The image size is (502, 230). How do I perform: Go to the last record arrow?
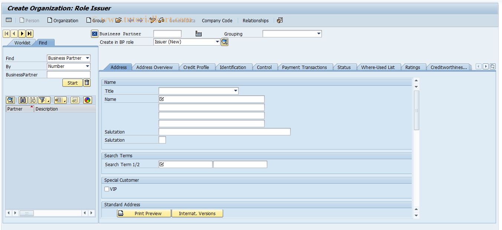tap(30, 34)
